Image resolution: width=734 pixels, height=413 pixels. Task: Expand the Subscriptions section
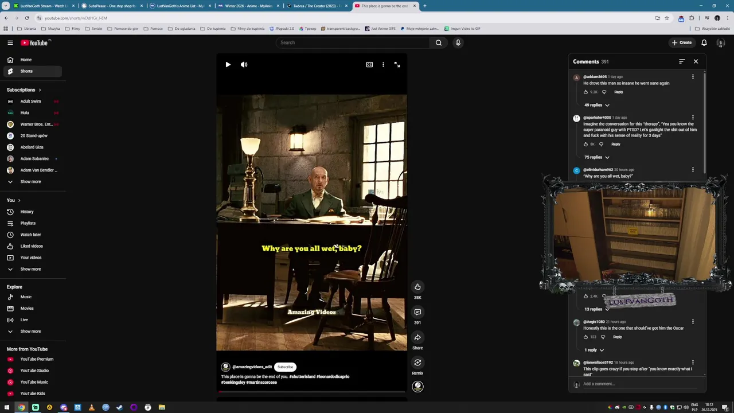[24, 90]
